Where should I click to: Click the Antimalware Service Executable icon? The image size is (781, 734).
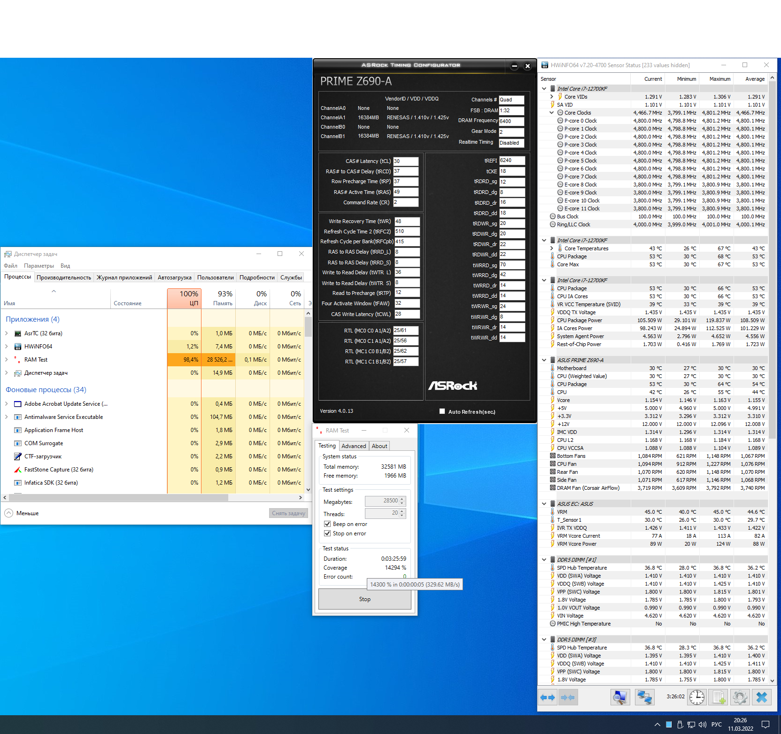click(18, 417)
